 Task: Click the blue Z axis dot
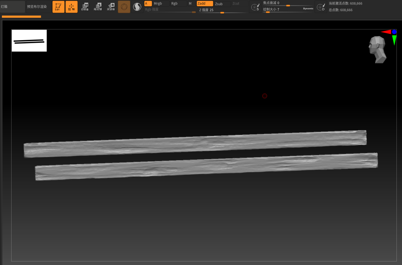pos(394,32)
